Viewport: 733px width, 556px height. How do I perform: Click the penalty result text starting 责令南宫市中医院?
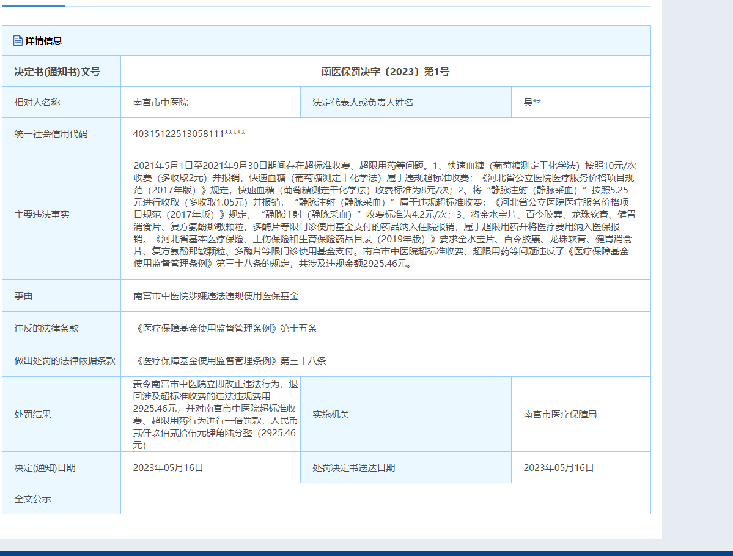point(216,414)
